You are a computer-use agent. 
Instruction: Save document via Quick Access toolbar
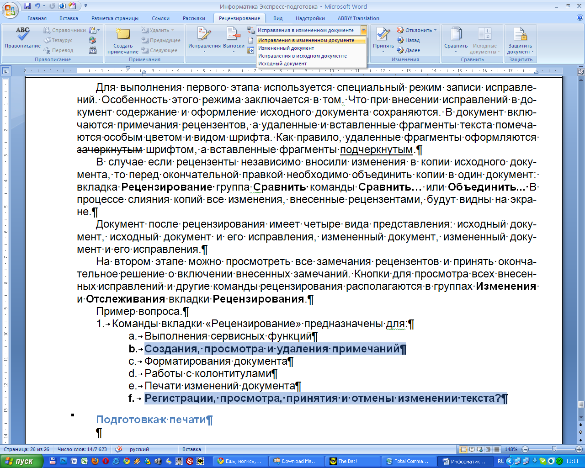click(x=28, y=6)
